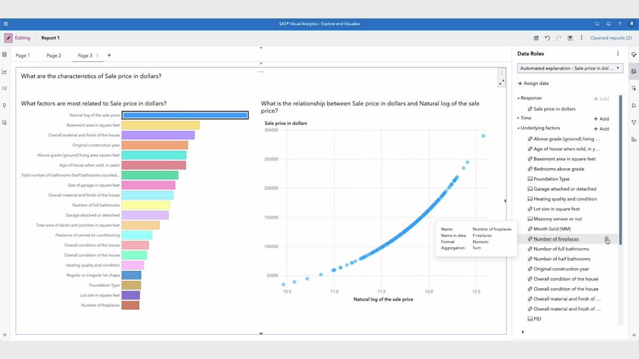
Task: Click the Number of fireplaces bar
Action: (x=130, y=305)
